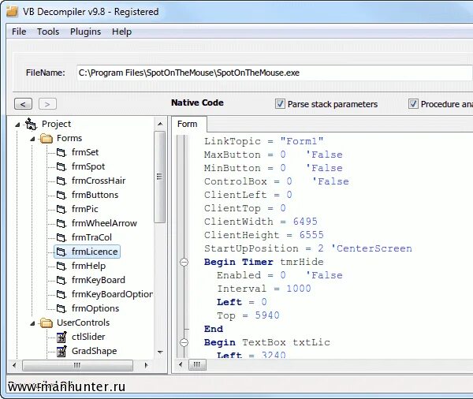Select the Form tab
The image size is (473, 399).
(x=188, y=124)
